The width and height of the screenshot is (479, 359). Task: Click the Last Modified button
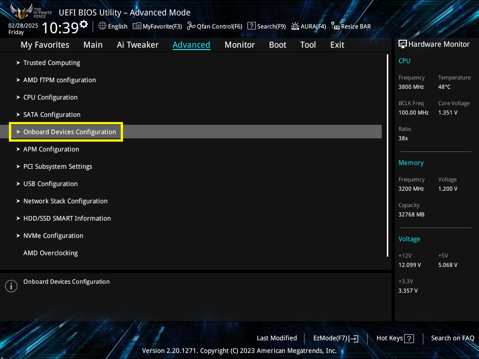277,338
